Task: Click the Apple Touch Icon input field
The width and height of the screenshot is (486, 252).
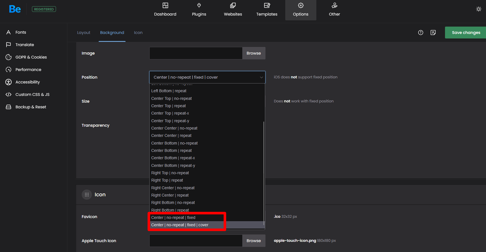Action: (196, 241)
